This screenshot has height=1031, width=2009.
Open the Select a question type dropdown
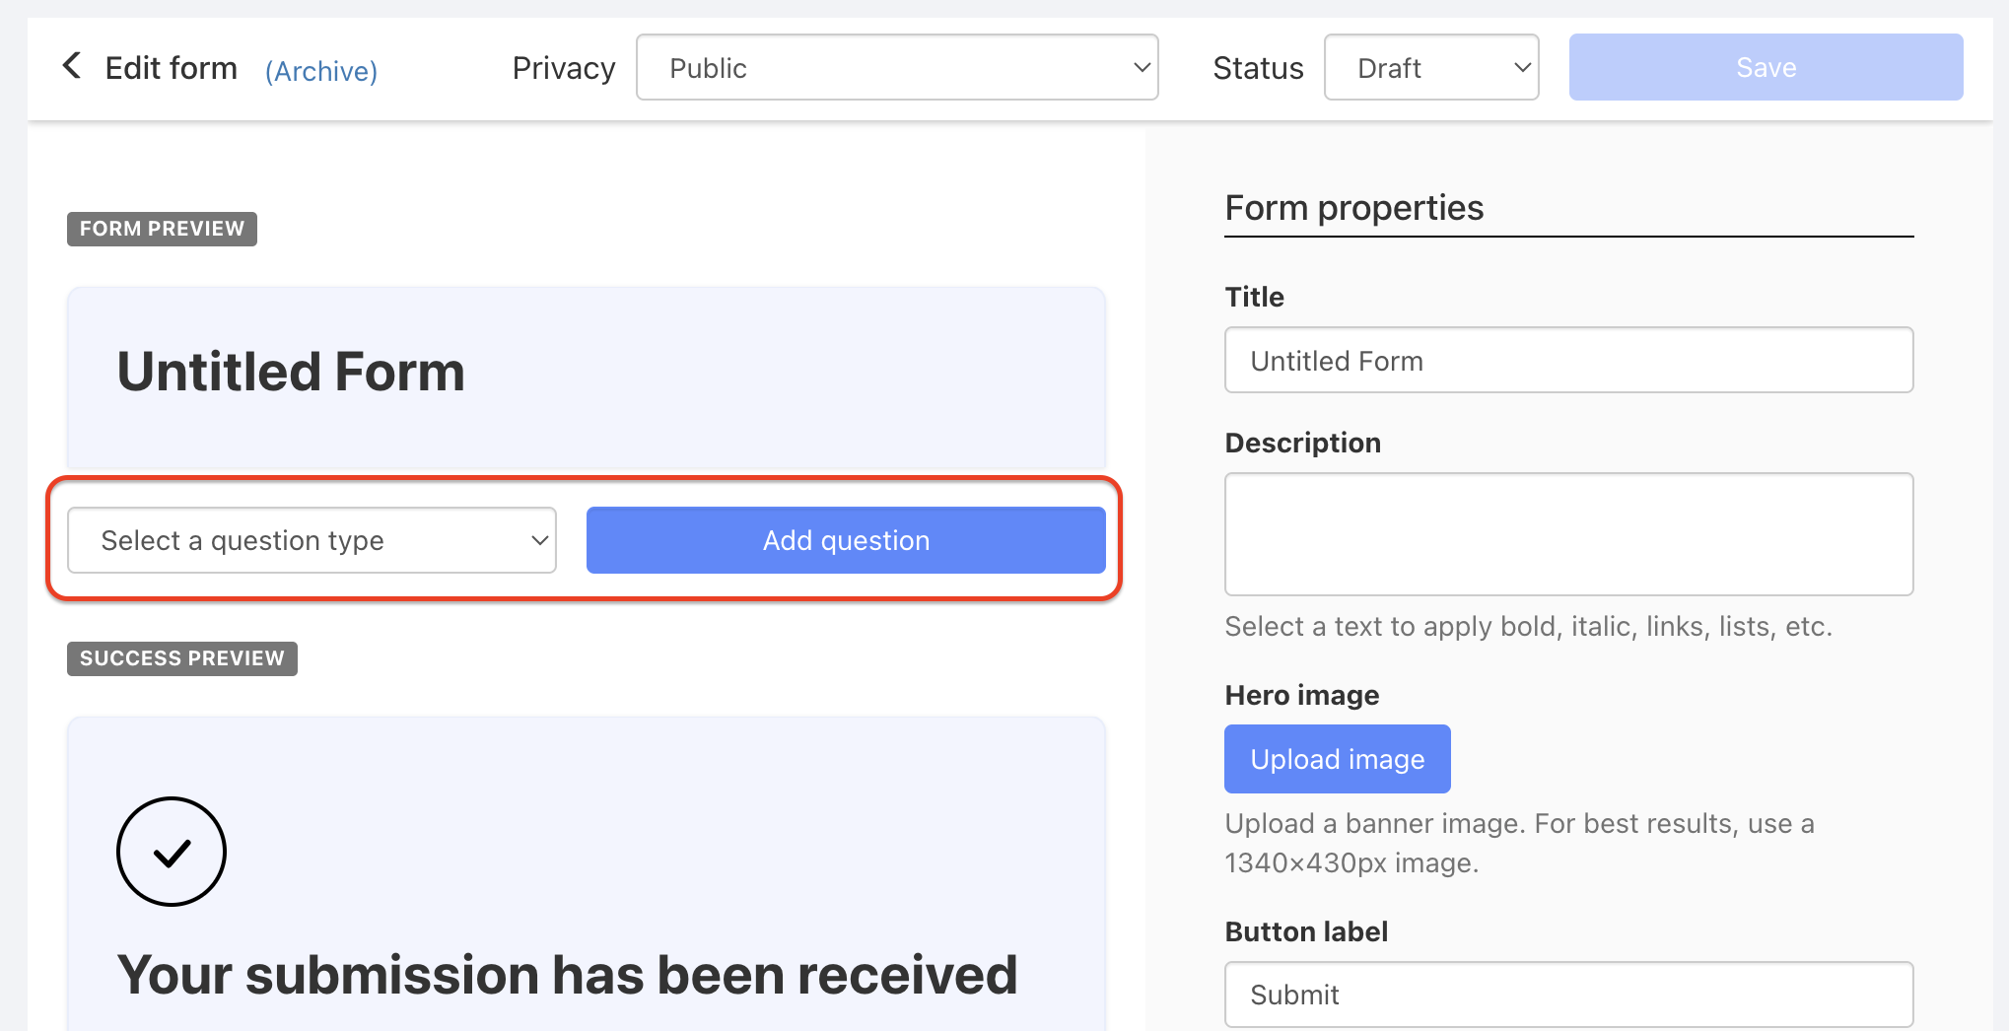[x=312, y=540]
